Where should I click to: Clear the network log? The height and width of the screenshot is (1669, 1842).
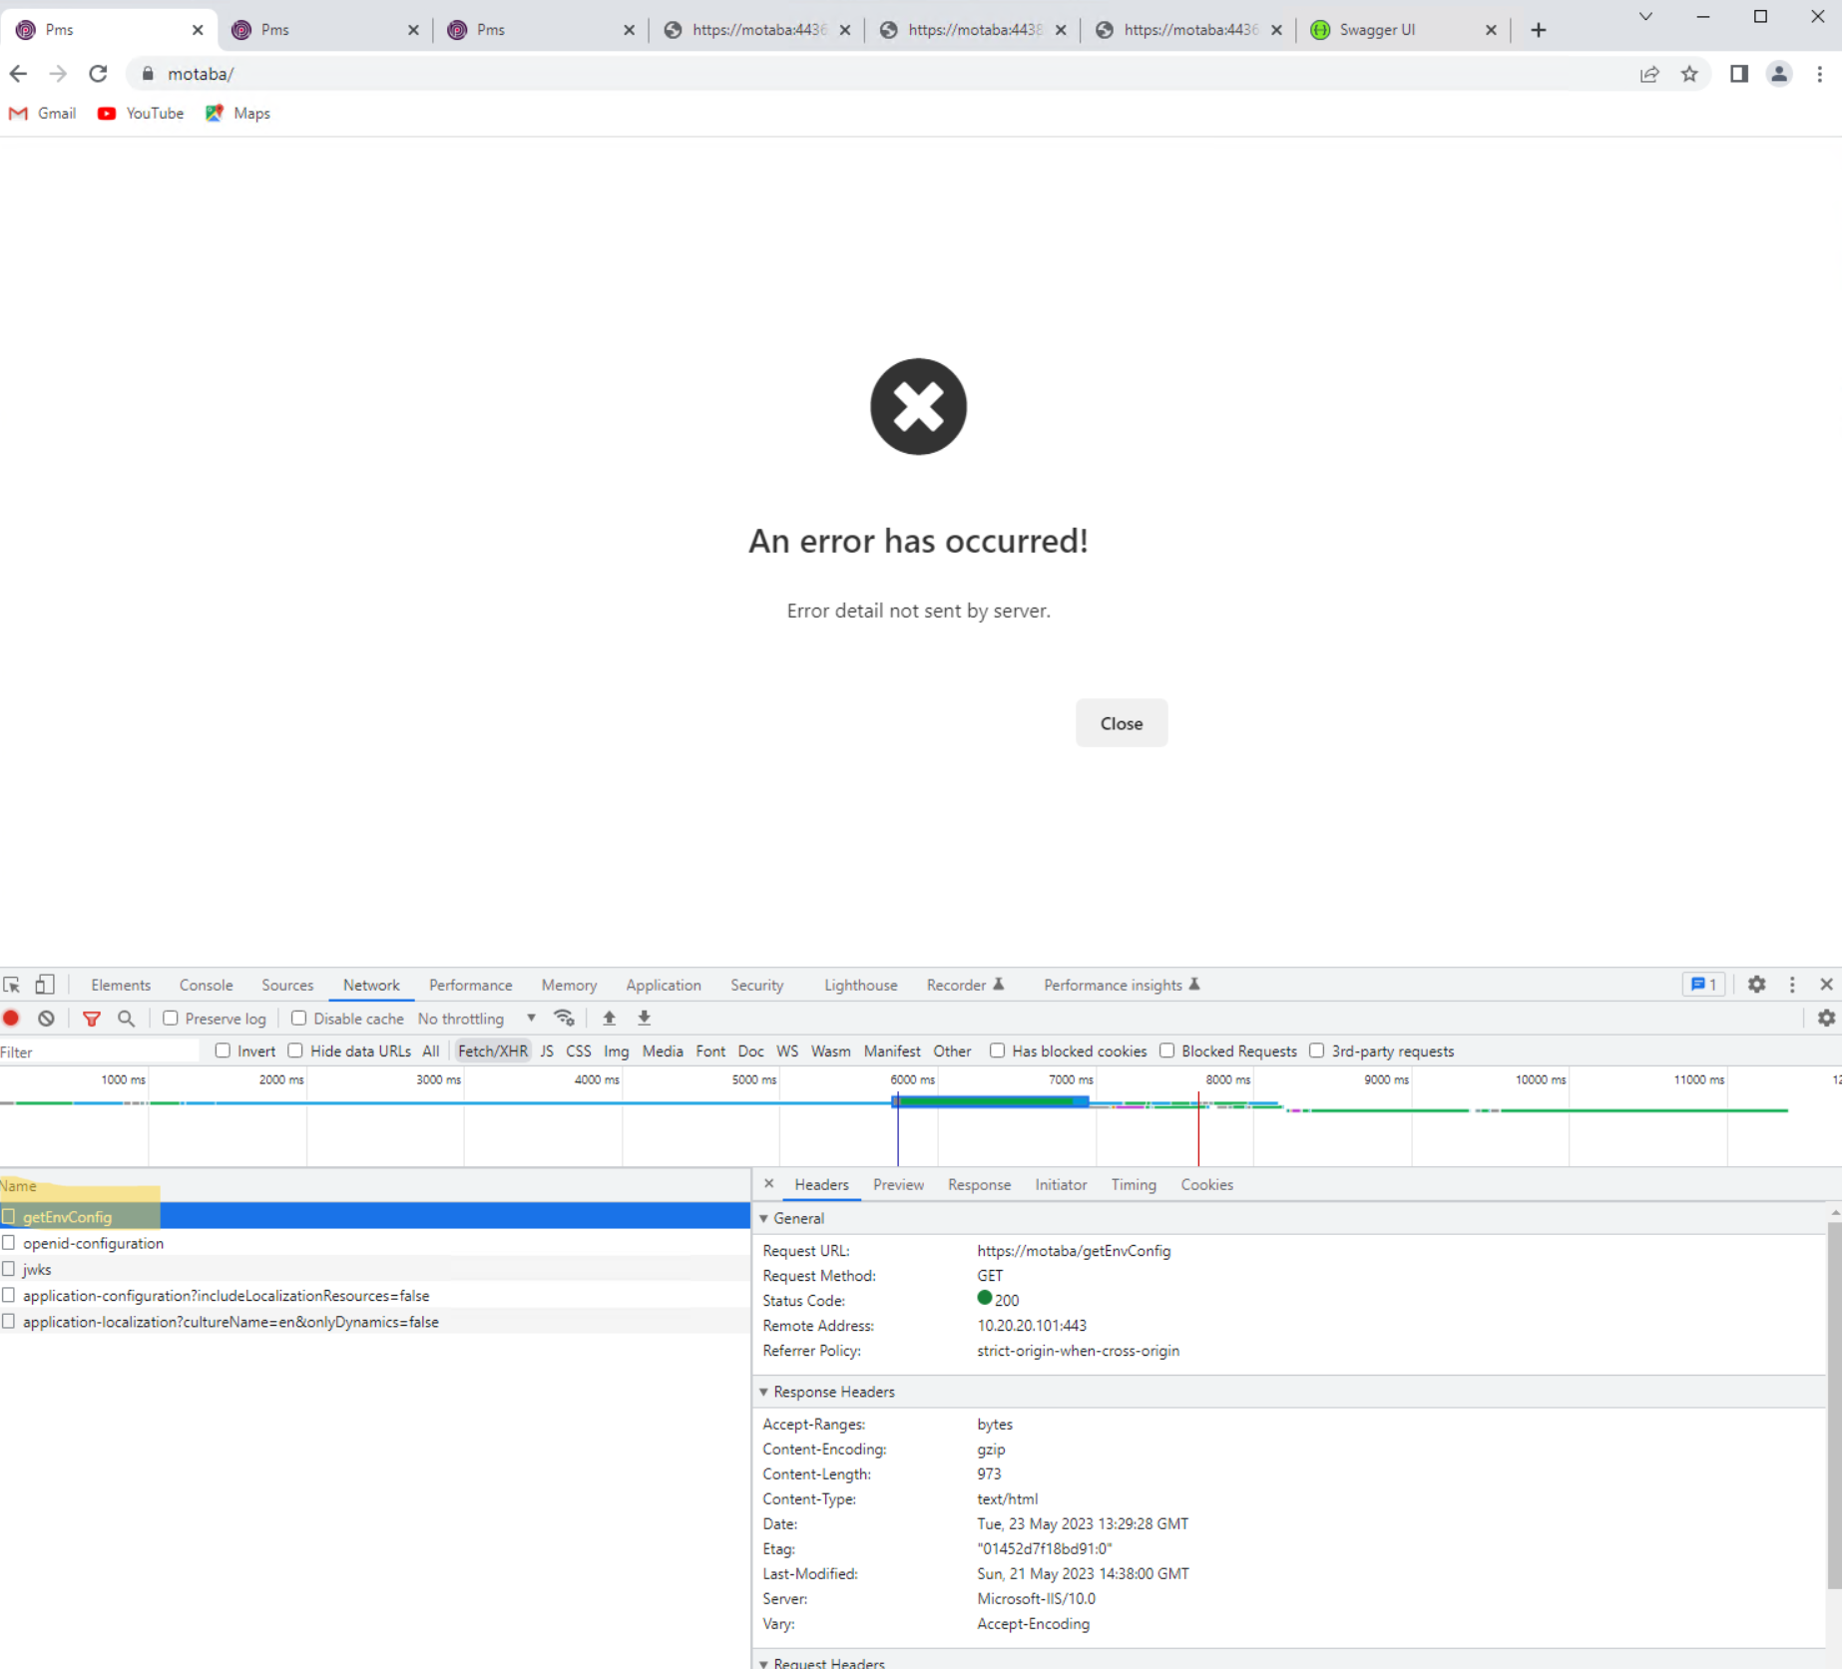tap(47, 1019)
